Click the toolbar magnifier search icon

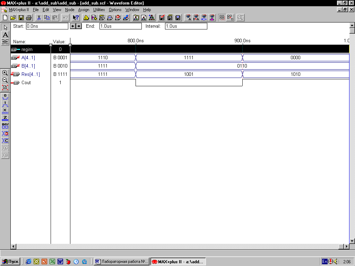coord(240,18)
